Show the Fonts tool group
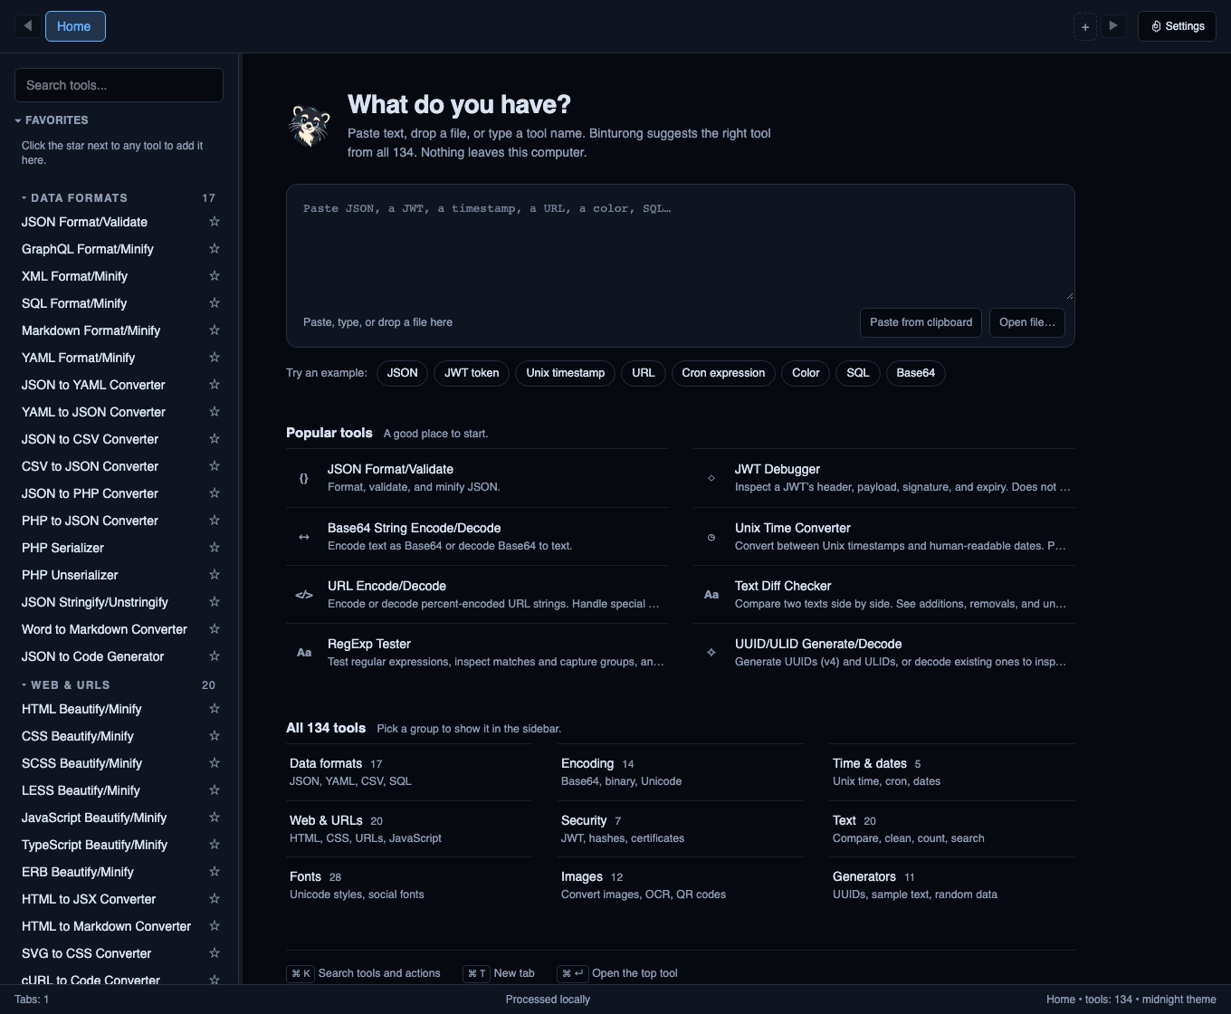1231x1014 pixels. 409,885
